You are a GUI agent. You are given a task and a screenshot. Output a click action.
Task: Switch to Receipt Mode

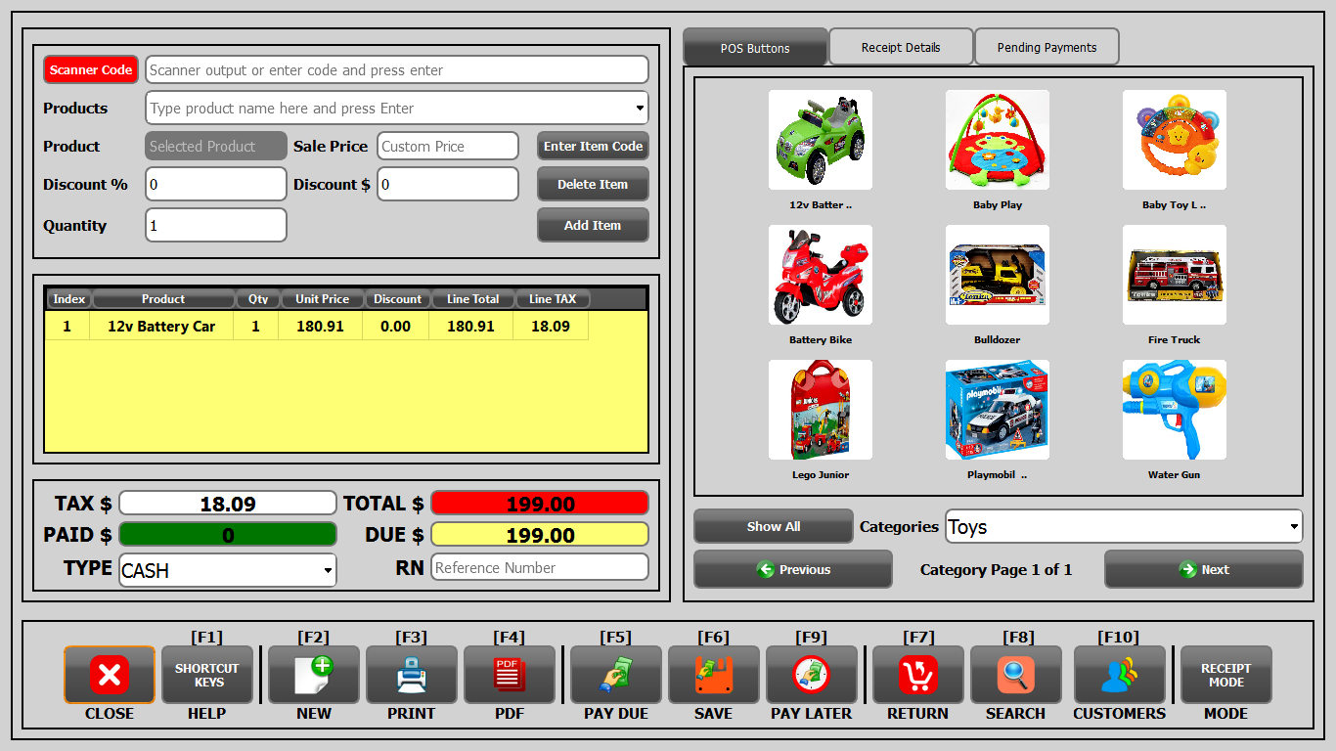(x=1225, y=675)
